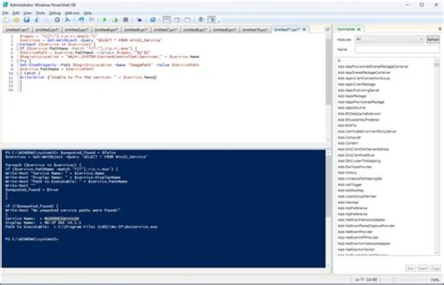
Task: Close the Commands tab with its X
Action: click(x=359, y=29)
